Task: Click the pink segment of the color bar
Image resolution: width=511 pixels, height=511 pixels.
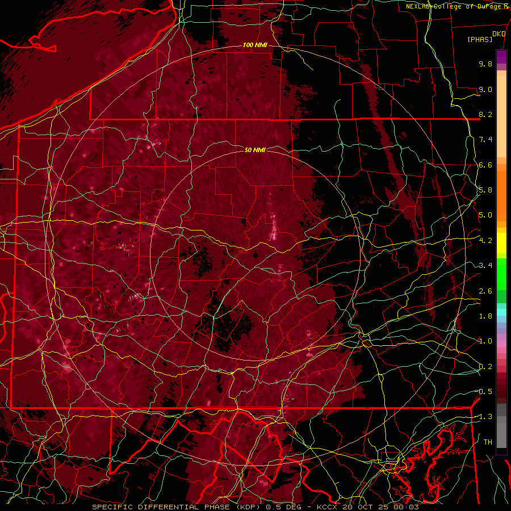Action: coord(501,344)
